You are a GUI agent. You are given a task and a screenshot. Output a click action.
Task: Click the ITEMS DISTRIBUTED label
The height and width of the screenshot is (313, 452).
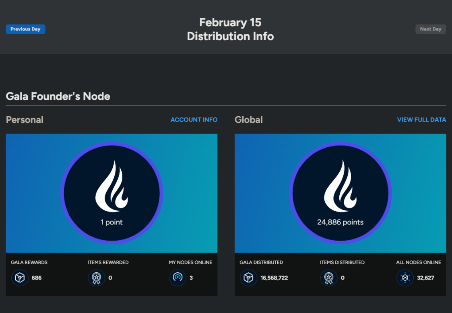point(342,262)
